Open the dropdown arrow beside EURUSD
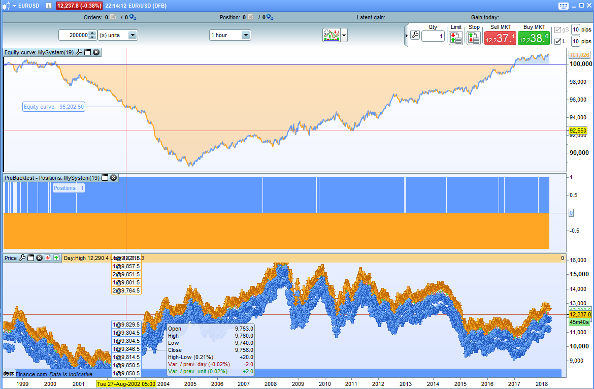 [x=14, y=6]
